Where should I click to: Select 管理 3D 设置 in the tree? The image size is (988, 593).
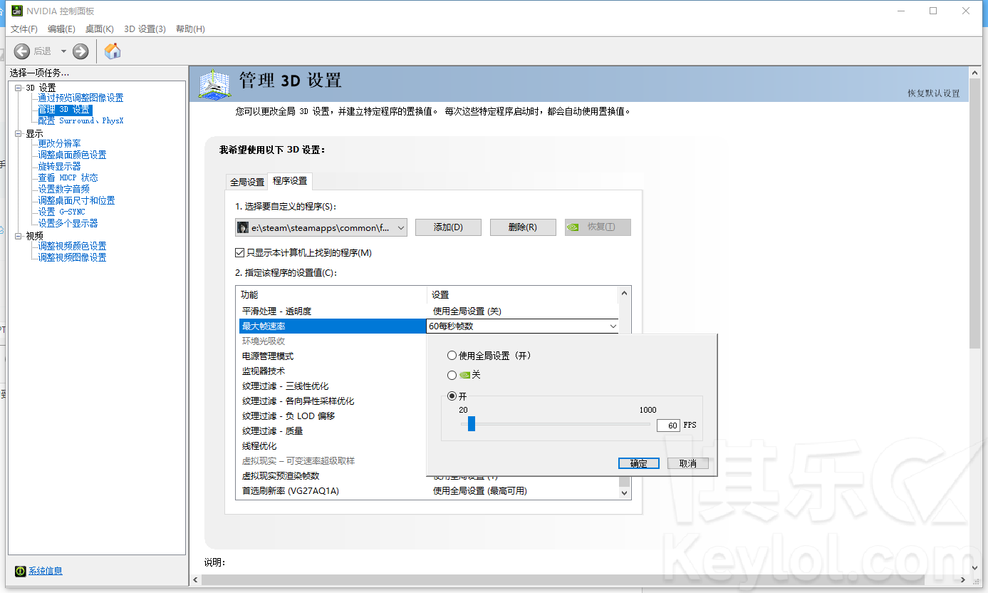point(65,110)
